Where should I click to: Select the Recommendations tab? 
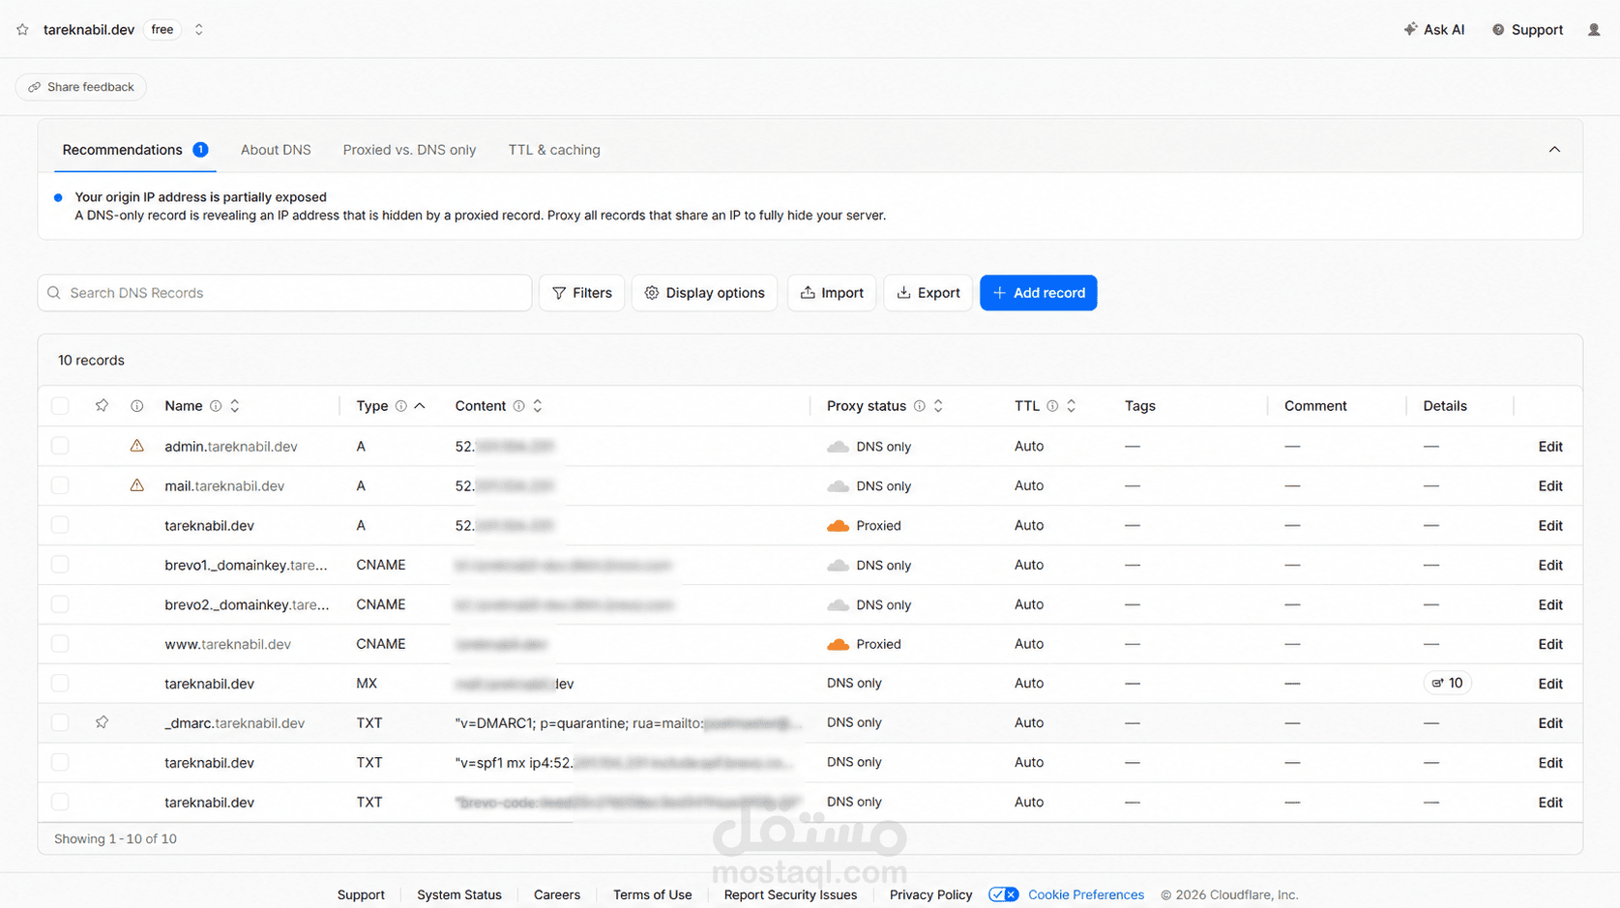(x=134, y=150)
